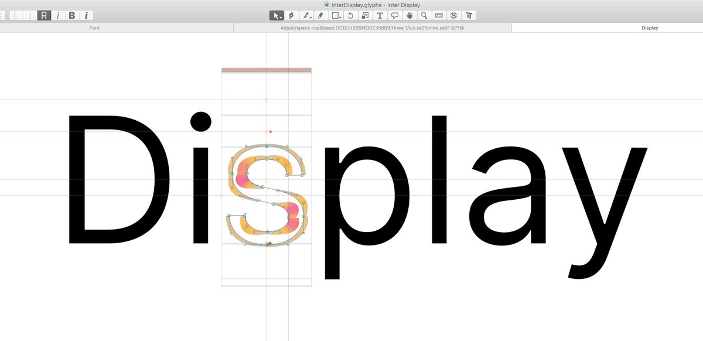Image resolution: width=703 pixels, height=341 pixels.
Task: Choose the Zoom magnifier tool
Action: pyautogui.click(x=424, y=15)
